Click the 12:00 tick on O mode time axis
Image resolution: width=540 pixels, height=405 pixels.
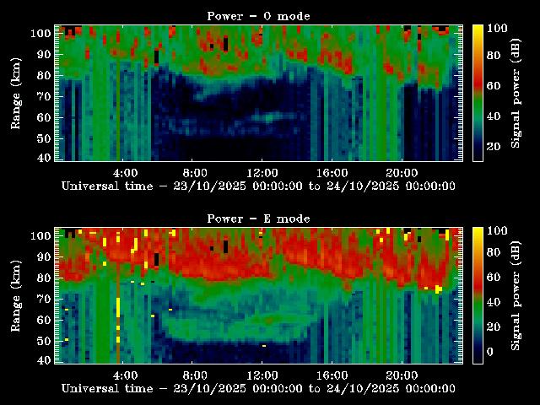pos(262,171)
